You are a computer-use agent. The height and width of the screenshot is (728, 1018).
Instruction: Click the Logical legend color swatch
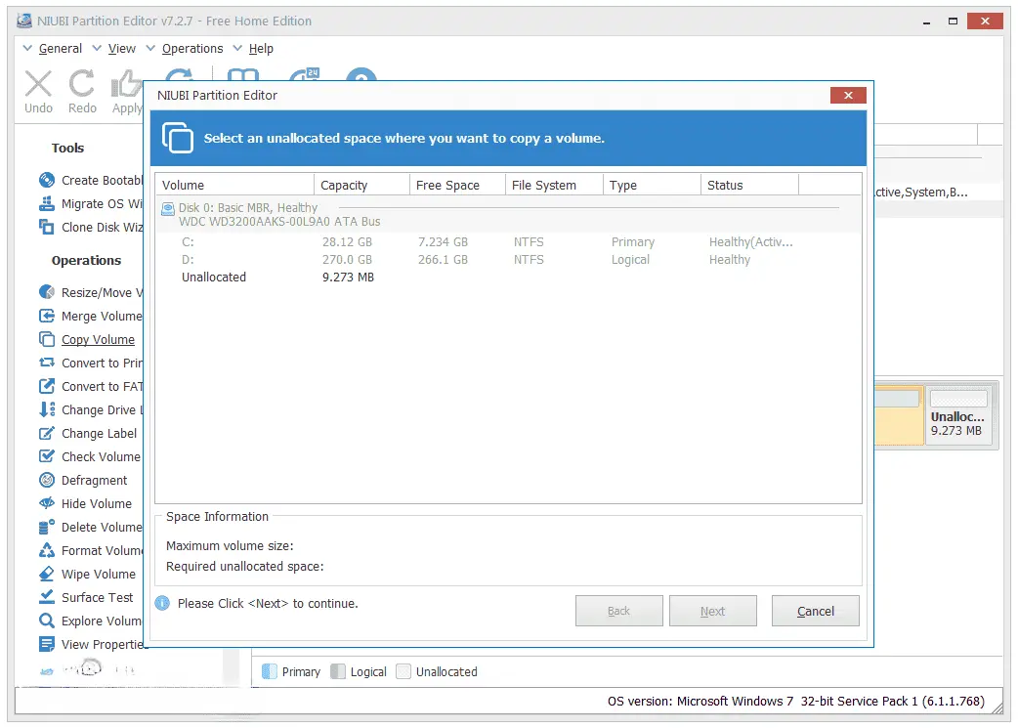tap(338, 671)
